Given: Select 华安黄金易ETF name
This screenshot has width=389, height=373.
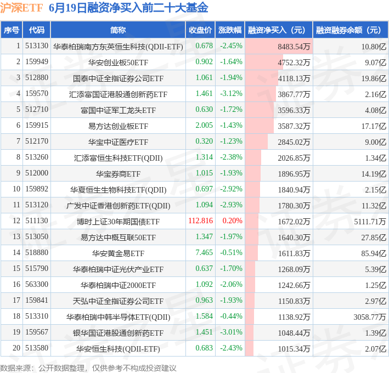Looking at the screenshot, I should click(118, 253).
